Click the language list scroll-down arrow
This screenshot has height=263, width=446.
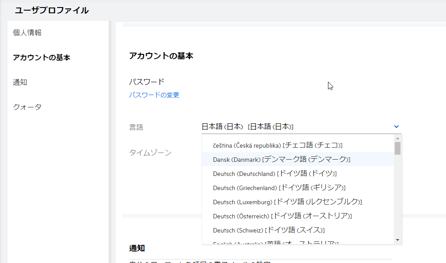tap(398, 240)
